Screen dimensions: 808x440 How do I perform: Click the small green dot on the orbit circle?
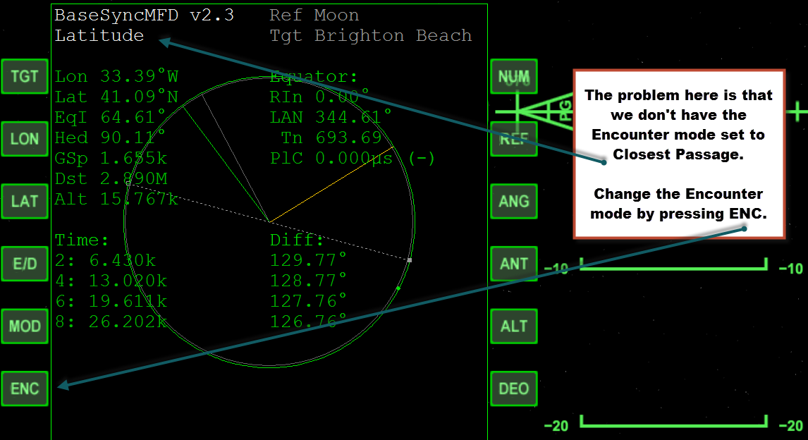[398, 288]
